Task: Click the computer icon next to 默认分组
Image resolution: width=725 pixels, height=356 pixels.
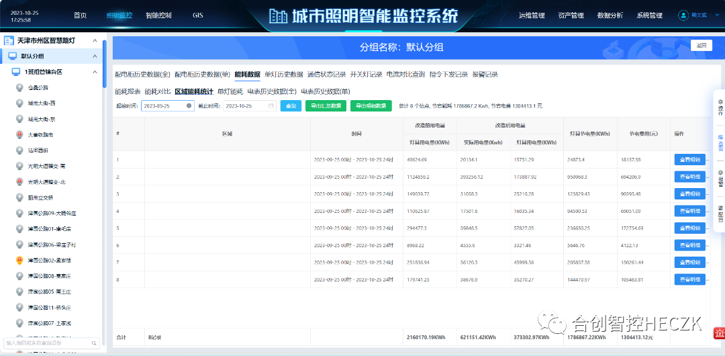Action: point(12,56)
